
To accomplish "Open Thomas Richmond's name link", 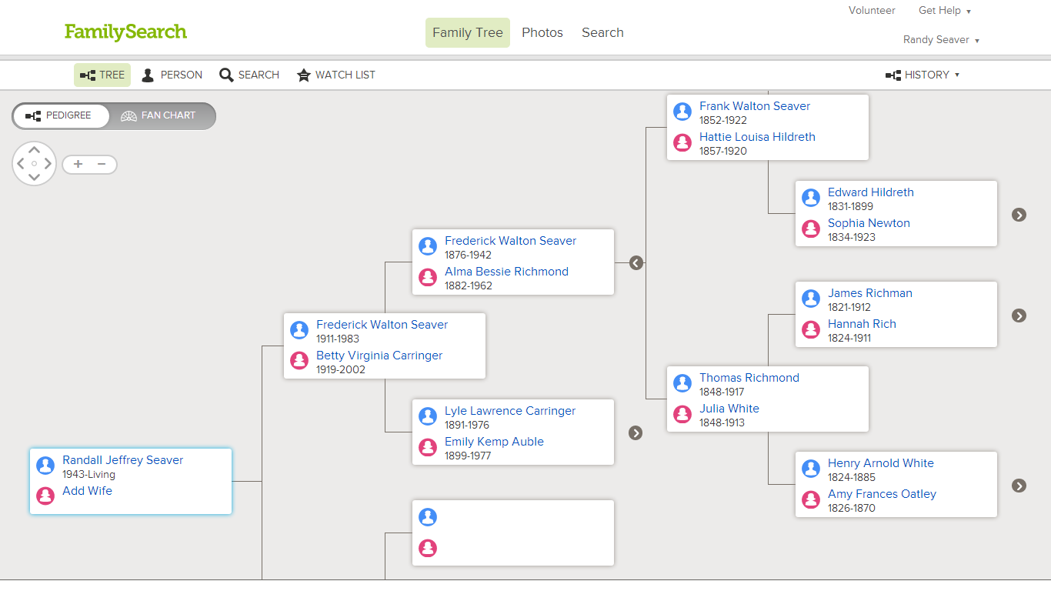I will pyautogui.click(x=749, y=378).
